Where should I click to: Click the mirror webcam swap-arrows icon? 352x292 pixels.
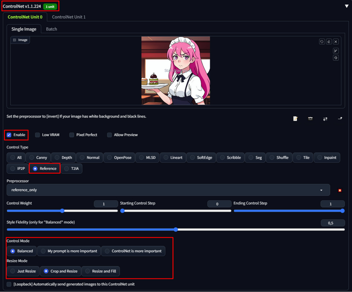tap(325, 119)
